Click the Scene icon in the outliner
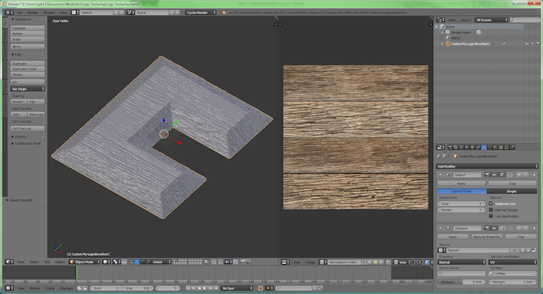This screenshot has height=294, width=543. pyautogui.click(x=441, y=26)
